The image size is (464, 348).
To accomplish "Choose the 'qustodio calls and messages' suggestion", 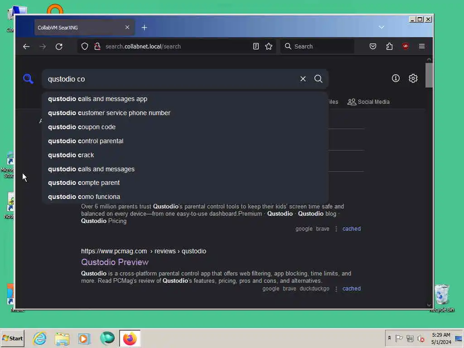I will coord(185,169).
